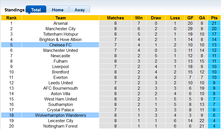The width and height of the screenshot is (221, 129).
Task: Open Brighton & Hove Albion team page
Action: pyautogui.click(x=60, y=40)
